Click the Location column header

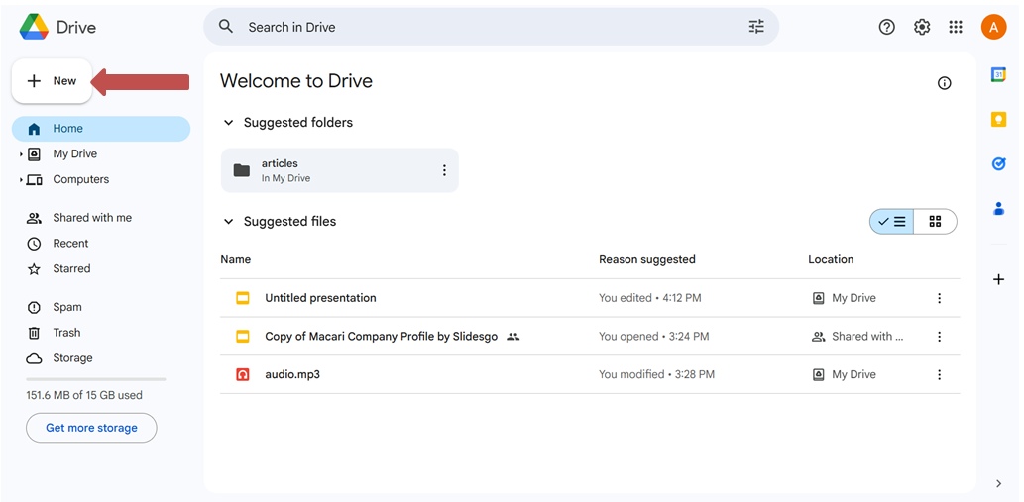point(831,259)
